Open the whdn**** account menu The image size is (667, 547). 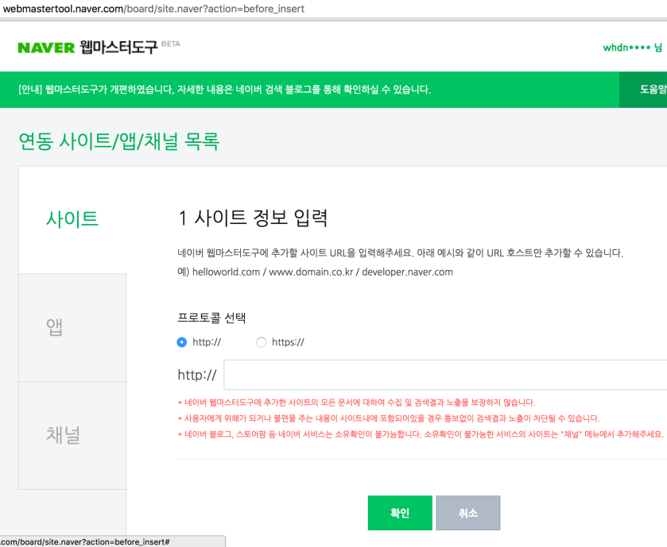pos(631,47)
